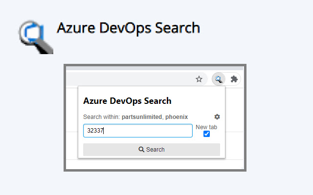The height and width of the screenshot is (195, 313).
Task: Click the magnifier icon in Search button
Action: (141, 150)
